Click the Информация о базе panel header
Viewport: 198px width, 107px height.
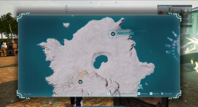click(x=168, y=6)
